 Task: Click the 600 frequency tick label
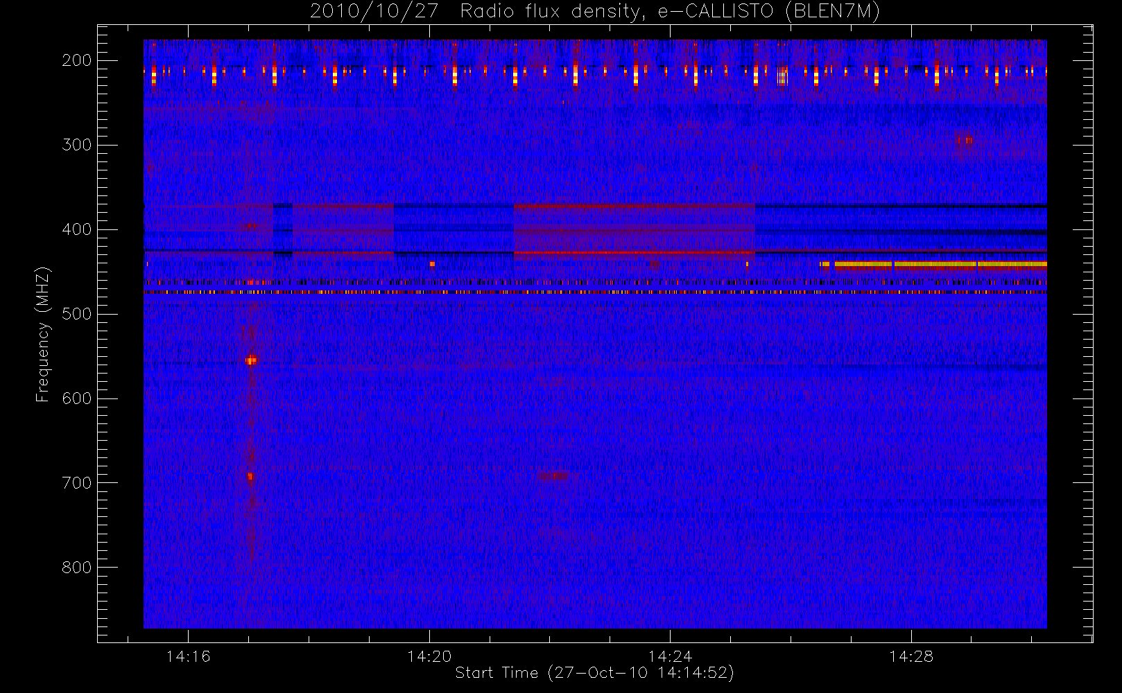[77, 398]
